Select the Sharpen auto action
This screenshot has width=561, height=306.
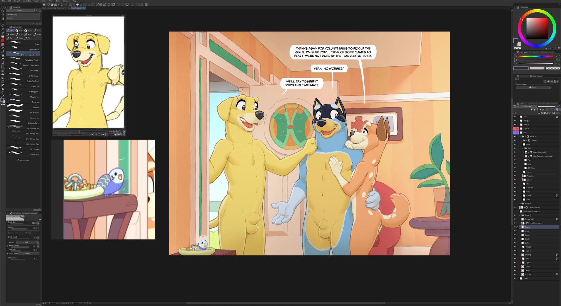(23, 18)
